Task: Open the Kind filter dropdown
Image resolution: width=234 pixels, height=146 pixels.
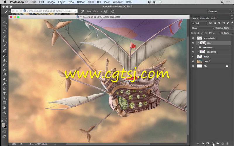Action: [x=199, y=23]
